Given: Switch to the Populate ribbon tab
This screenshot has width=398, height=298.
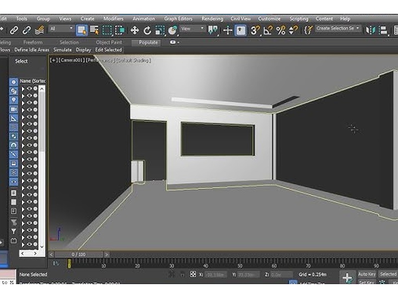Looking at the screenshot, I should (148, 42).
